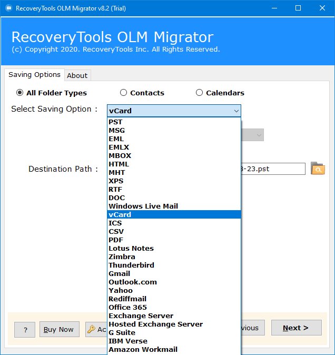The image size is (335, 355).
Task: Choose MBOX from the saving list
Action: [174, 155]
